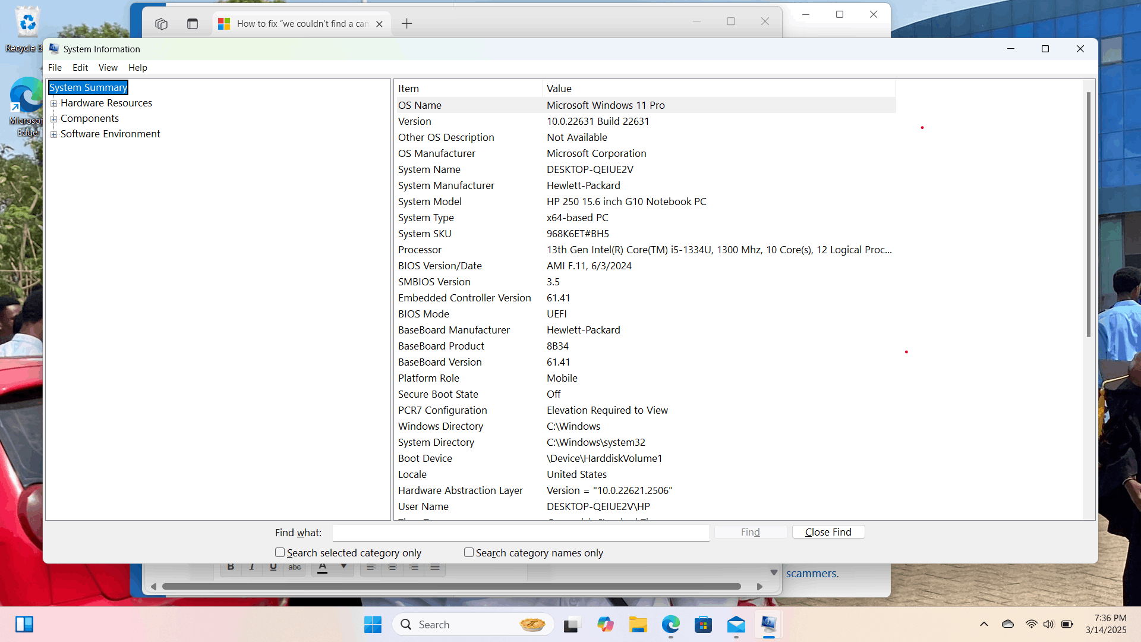Click the font color A icon
1141x642 pixels.
(322, 568)
